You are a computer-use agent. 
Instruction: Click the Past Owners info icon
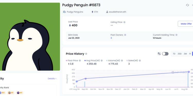point(125,35)
